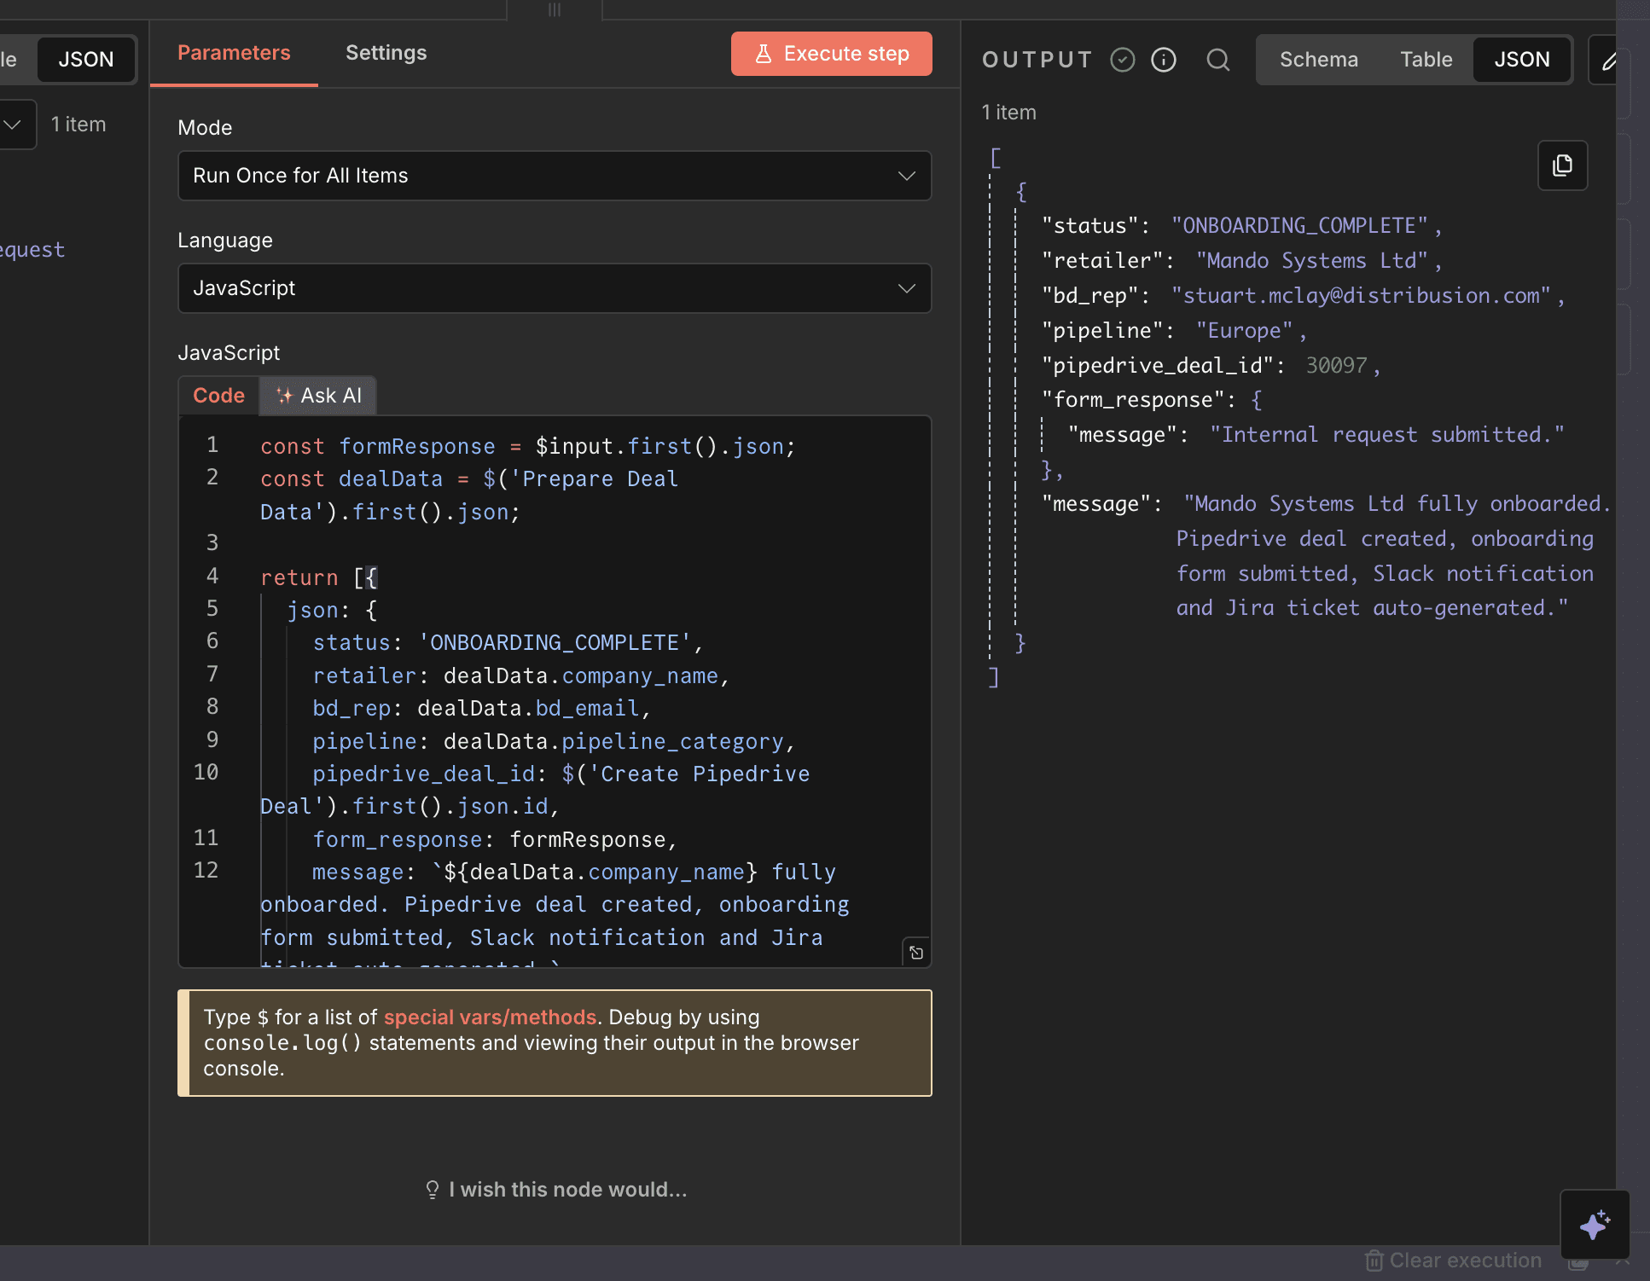Click 'I wish this node would...' feedback
1650x1281 pixels.
(556, 1190)
